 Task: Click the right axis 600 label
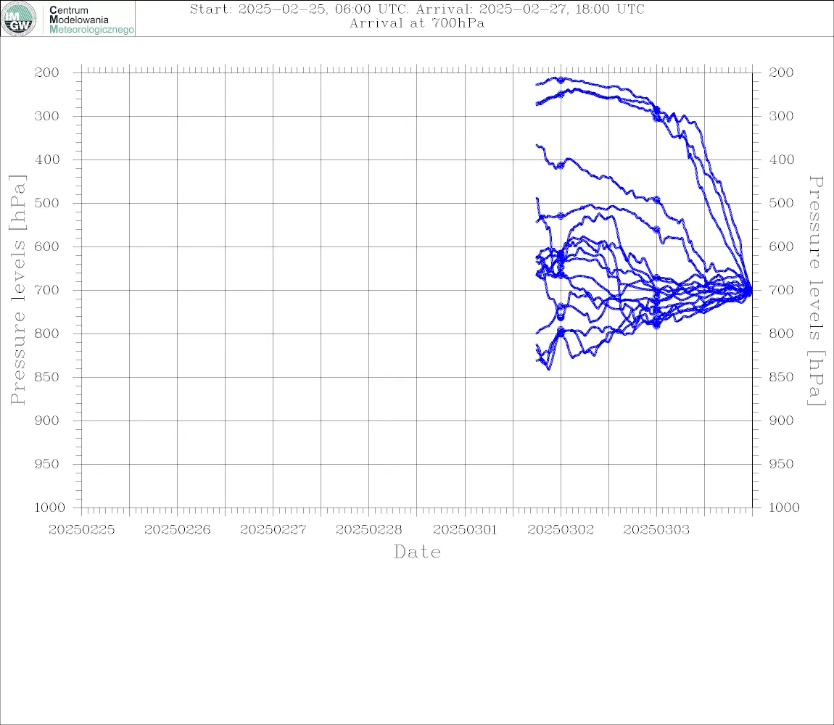[x=781, y=246]
